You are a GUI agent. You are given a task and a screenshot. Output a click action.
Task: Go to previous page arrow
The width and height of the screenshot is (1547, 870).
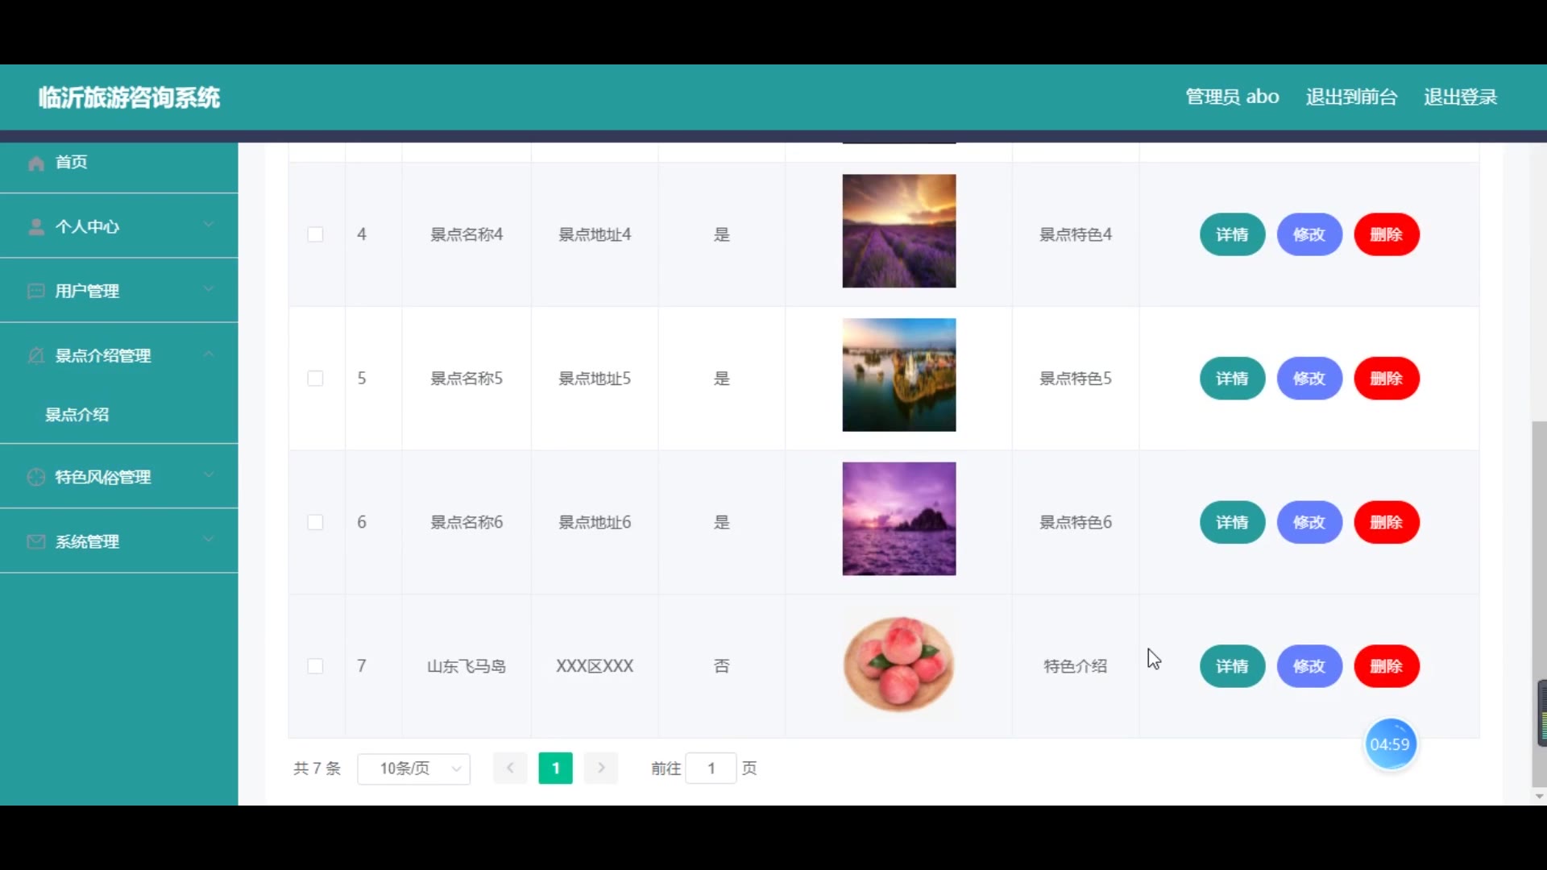point(510,768)
